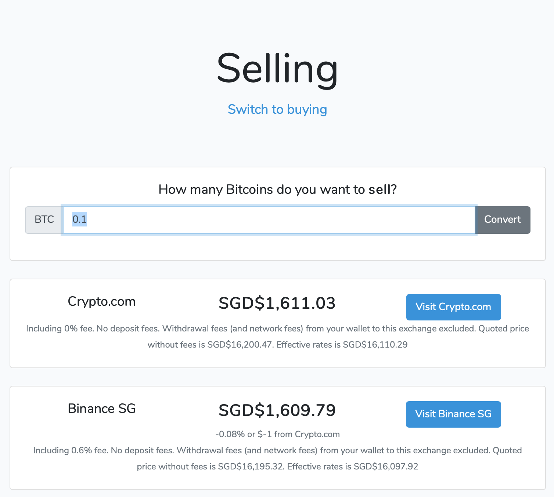Click the SGD$1,611.03 Crypto.com price
The image size is (554, 497).
(x=277, y=303)
